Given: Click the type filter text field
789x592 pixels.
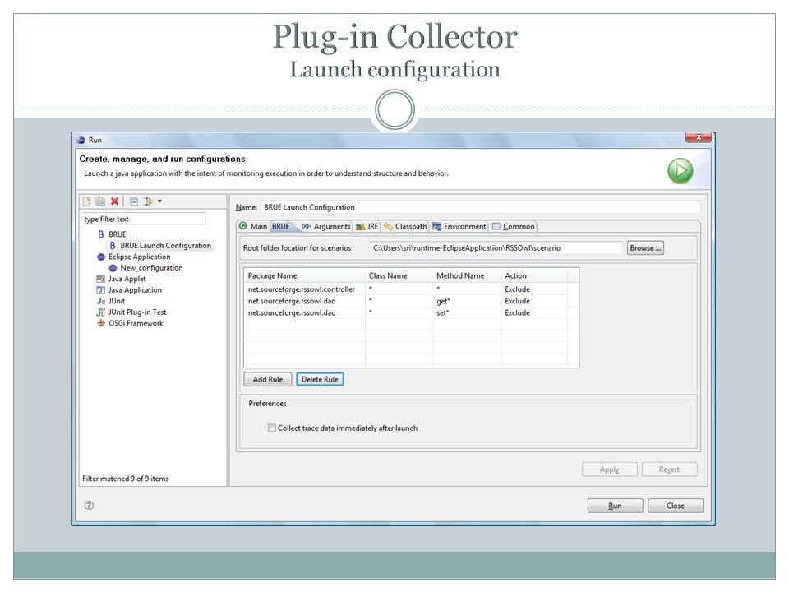Looking at the screenshot, I should [x=145, y=219].
